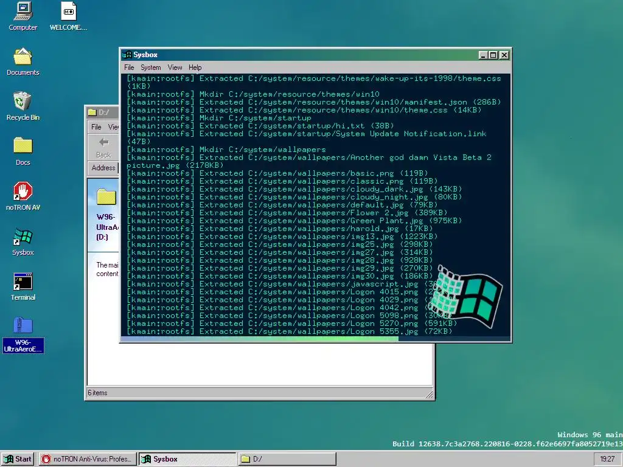
Task: Click the resize grip of D:/ window
Action: coord(429,394)
